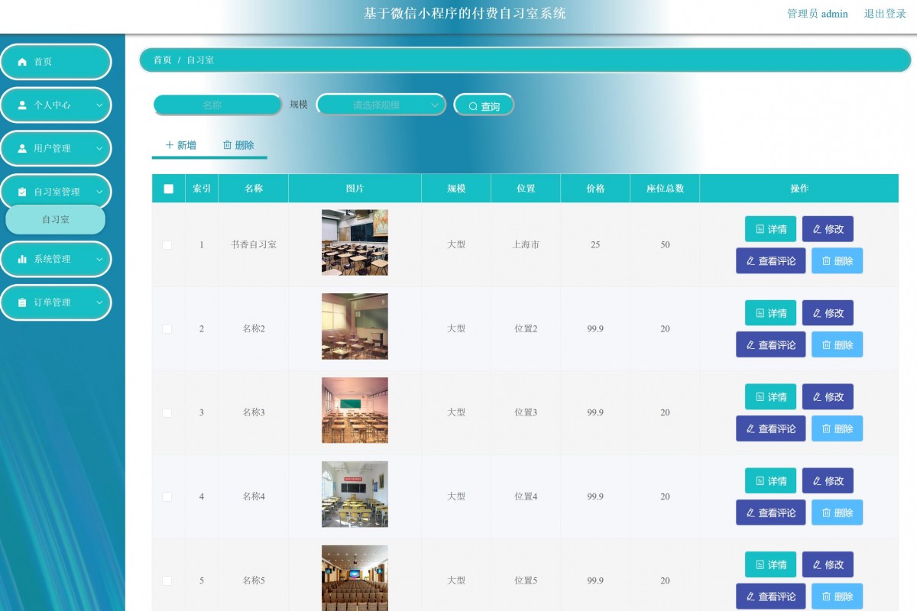Image resolution: width=917 pixels, height=611 pixels.
Task: Check the row checkbox for 书香自习室
Action: 168,245
